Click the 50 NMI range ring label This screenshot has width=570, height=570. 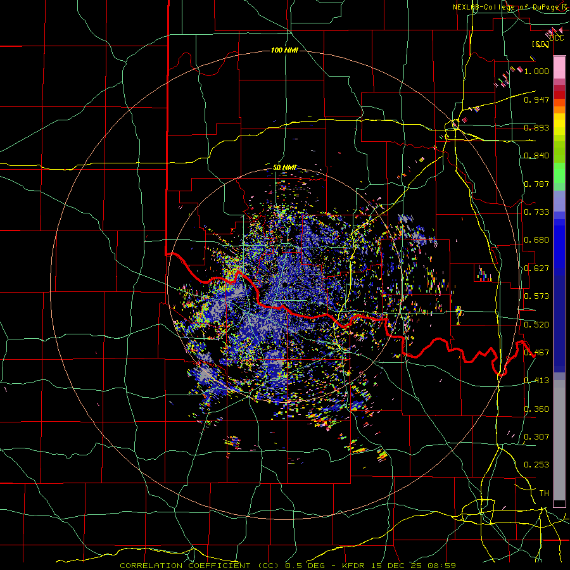284,168
